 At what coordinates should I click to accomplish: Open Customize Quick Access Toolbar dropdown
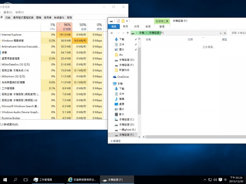pos(127,21)
